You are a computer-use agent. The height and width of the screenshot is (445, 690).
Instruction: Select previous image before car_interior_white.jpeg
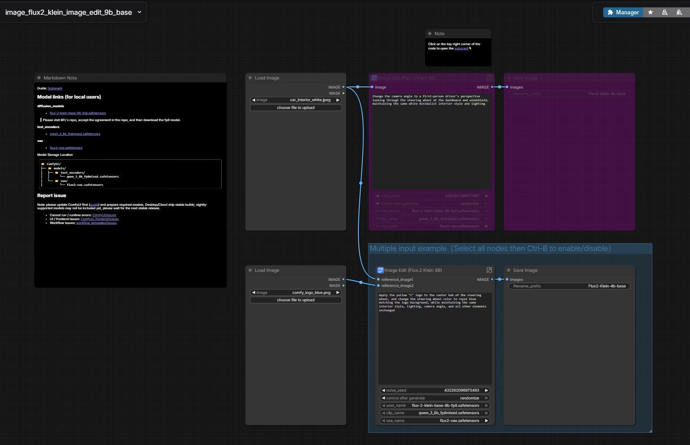(254, 100)
